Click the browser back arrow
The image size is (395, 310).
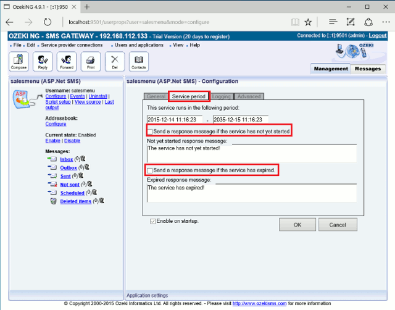coord(10,22)
